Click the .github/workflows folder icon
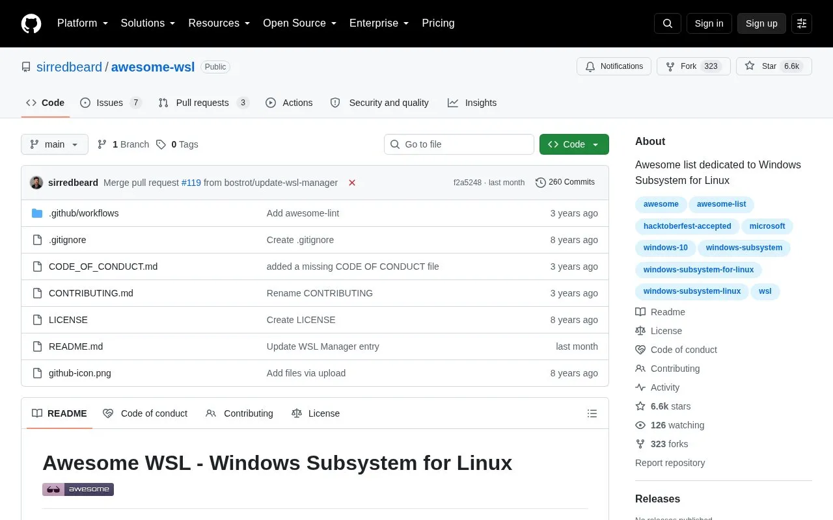 click(x=37, y=213)
